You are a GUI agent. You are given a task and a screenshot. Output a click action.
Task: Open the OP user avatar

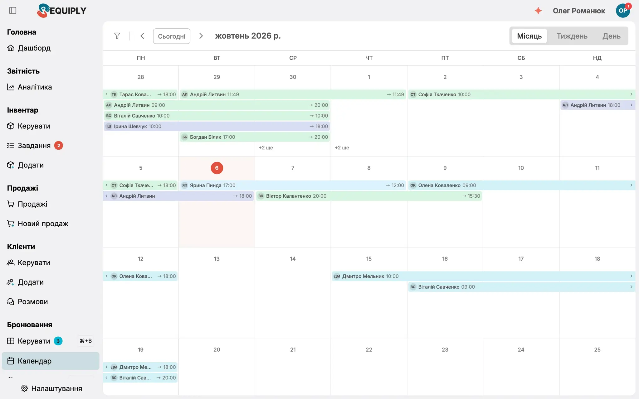tap(623, 11)
